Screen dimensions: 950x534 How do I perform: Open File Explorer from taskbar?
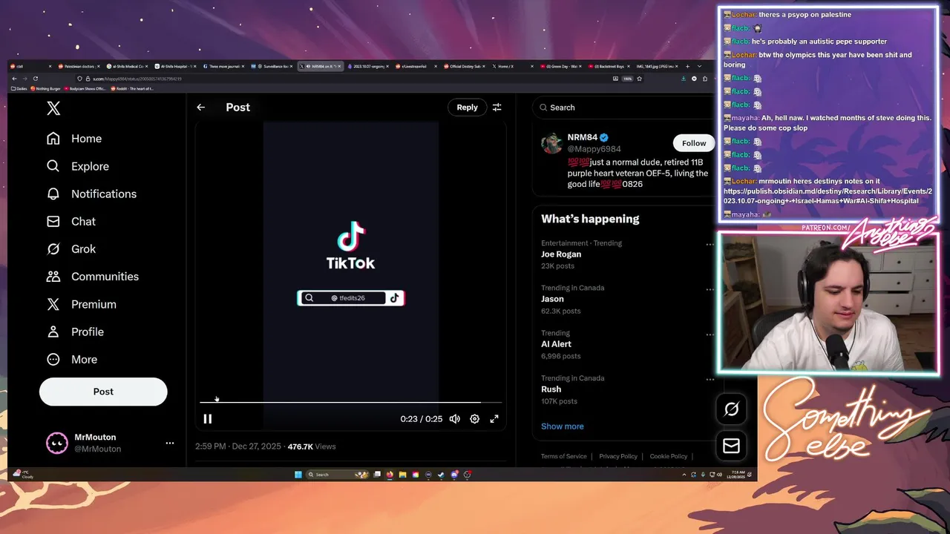coord(402,475)
